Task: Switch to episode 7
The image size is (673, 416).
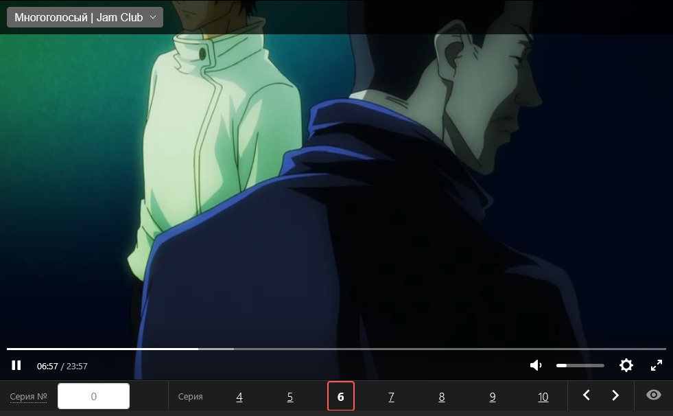Action: pyautogui.click(x=391, y=397)
